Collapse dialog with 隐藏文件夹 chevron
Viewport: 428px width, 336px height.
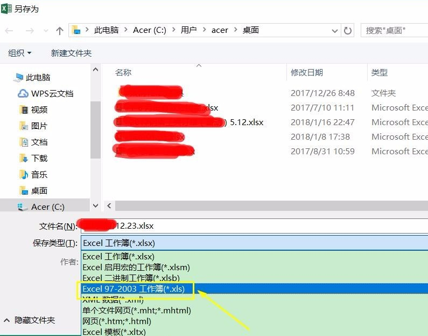coord(6,320)
